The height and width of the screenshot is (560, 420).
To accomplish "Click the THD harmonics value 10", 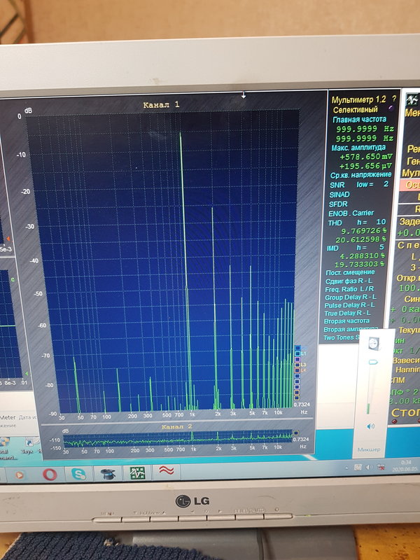I will (381, 222).
